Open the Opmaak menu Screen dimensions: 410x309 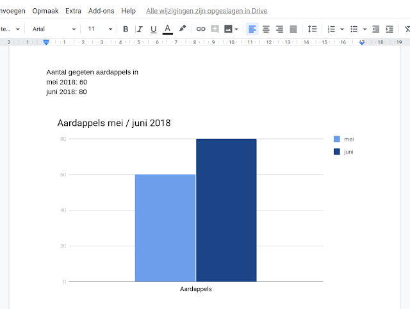[x=45, y=11]
